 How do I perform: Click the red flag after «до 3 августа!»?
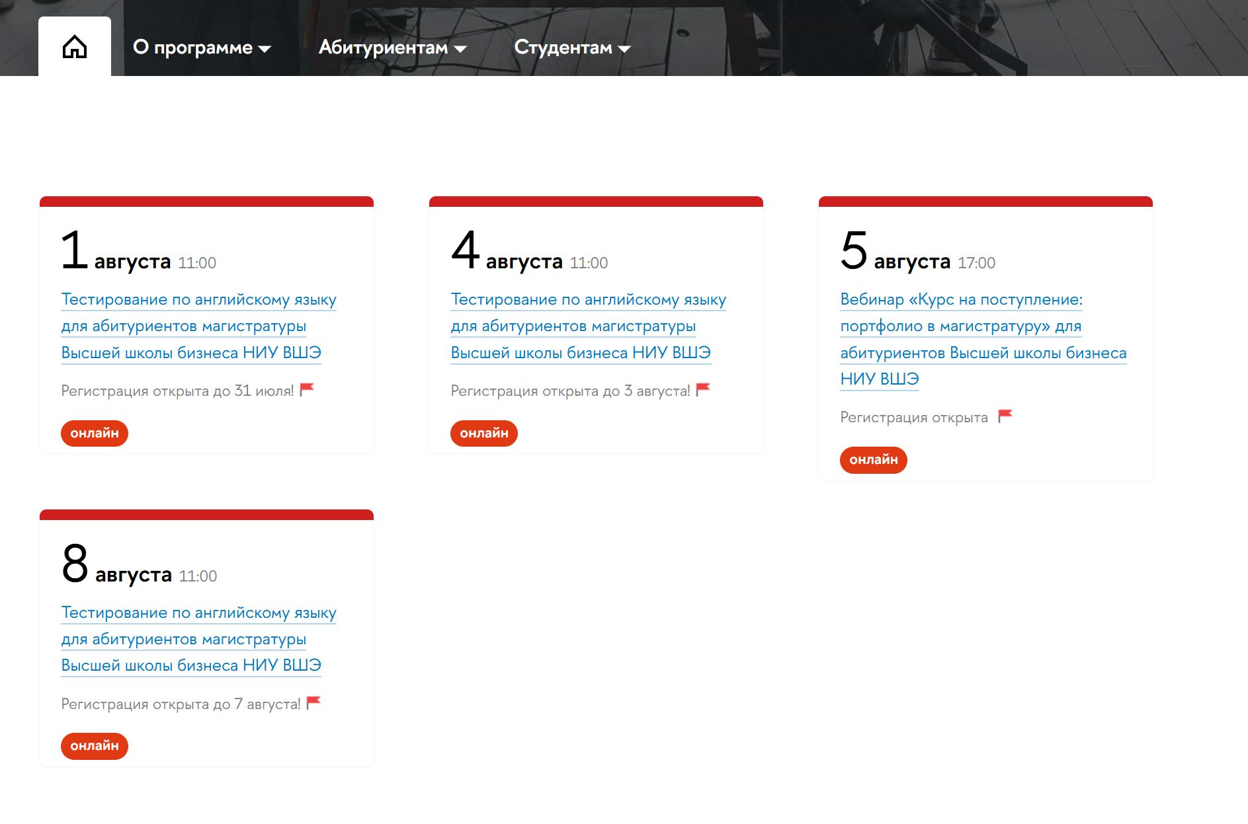coord(703,390)
